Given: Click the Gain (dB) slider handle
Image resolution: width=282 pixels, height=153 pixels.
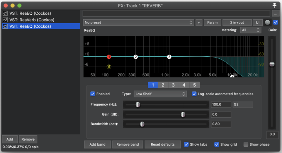Looking at the screenshot, I should [x=183, y=114].
